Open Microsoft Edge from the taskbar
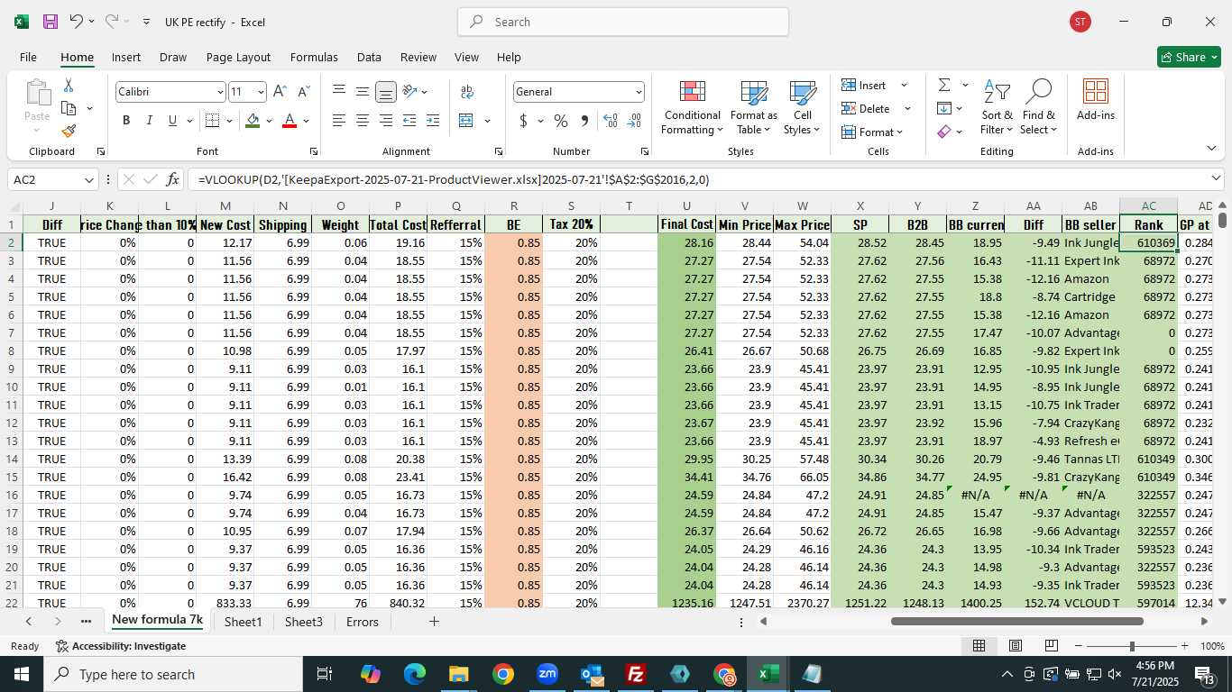 414,674
